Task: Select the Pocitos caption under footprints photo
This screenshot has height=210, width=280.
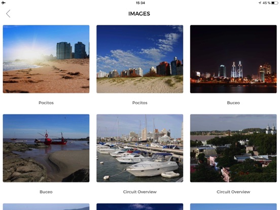Action: (46, 102)
